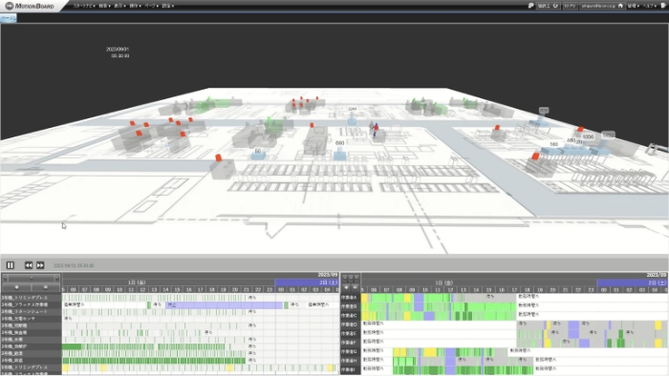Click the rewind playback button
The height and width of the screenshot is (376, 669).
coord(29,265)
